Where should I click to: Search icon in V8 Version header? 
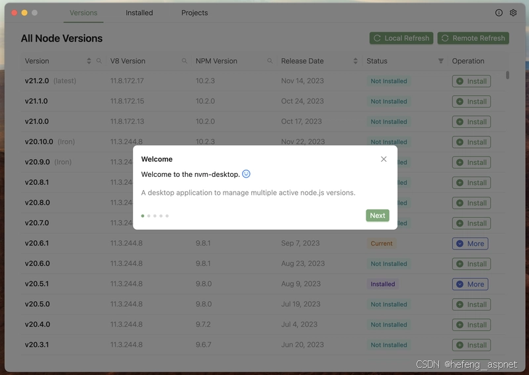[184, 61]
